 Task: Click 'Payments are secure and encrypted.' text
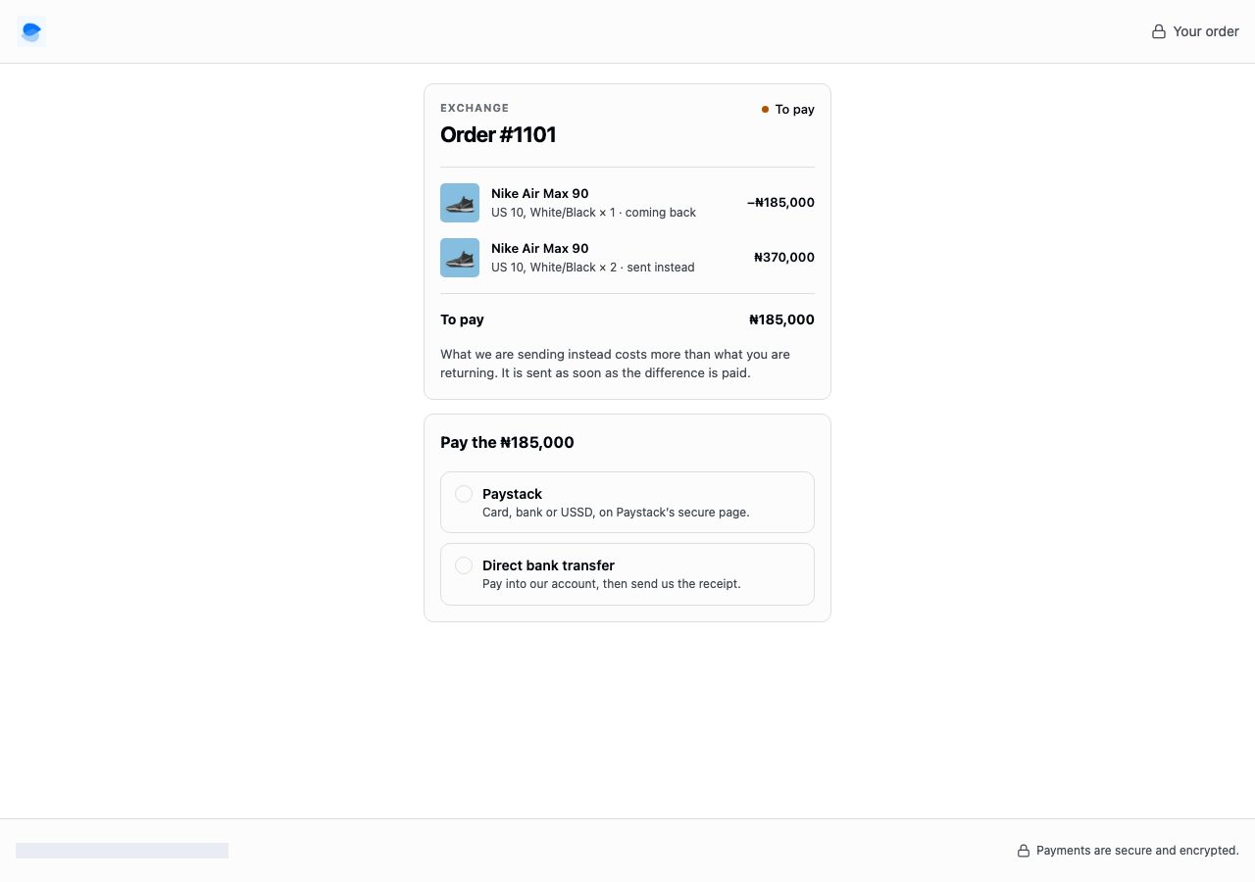[1137, 851]
